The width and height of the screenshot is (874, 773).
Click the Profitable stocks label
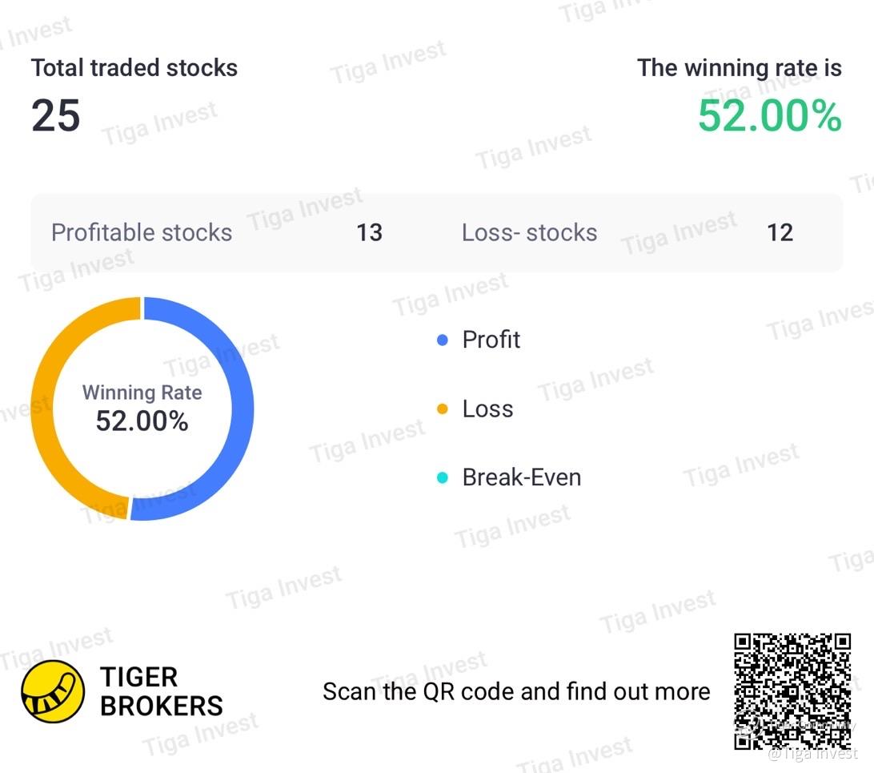[142, 232]
